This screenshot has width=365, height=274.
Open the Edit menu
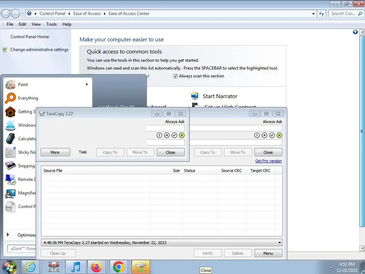click(22, 24)
